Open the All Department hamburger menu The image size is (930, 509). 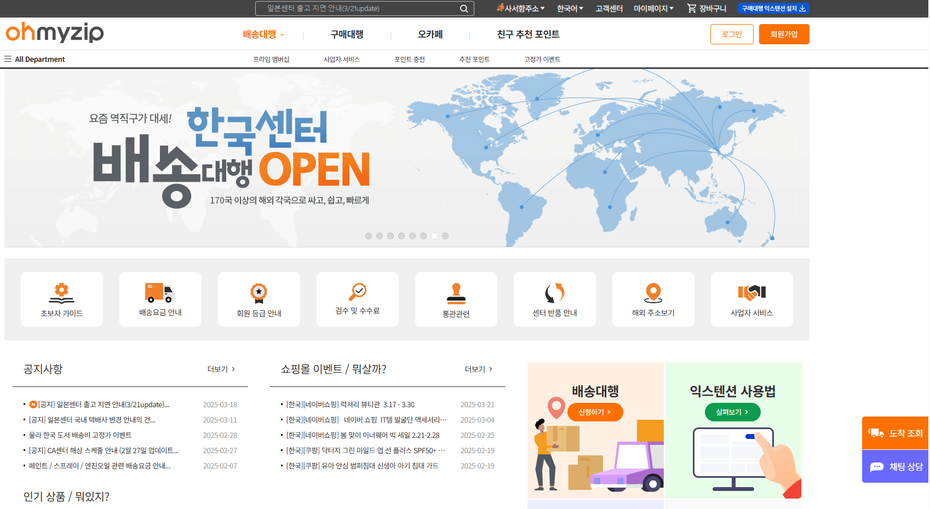coord(7,59)
